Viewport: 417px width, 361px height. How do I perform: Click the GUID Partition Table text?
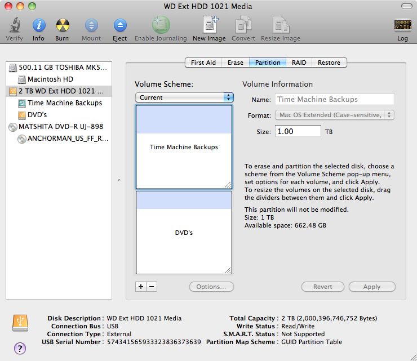click(312, 342)
